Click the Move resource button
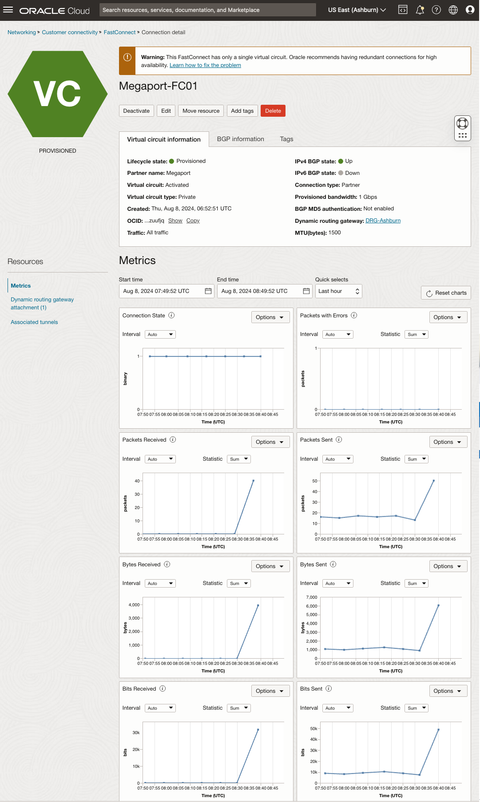The image size is (480, 802). click(201, 111)
